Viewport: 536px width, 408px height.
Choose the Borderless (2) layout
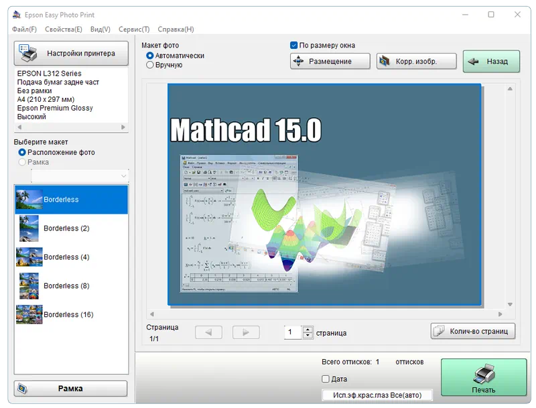click(71, 228)
